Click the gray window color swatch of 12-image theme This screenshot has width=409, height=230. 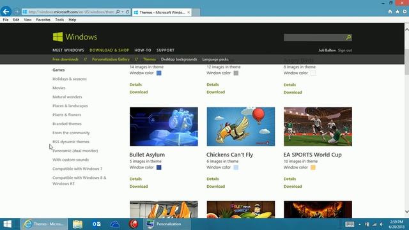(x=236, y=73)
